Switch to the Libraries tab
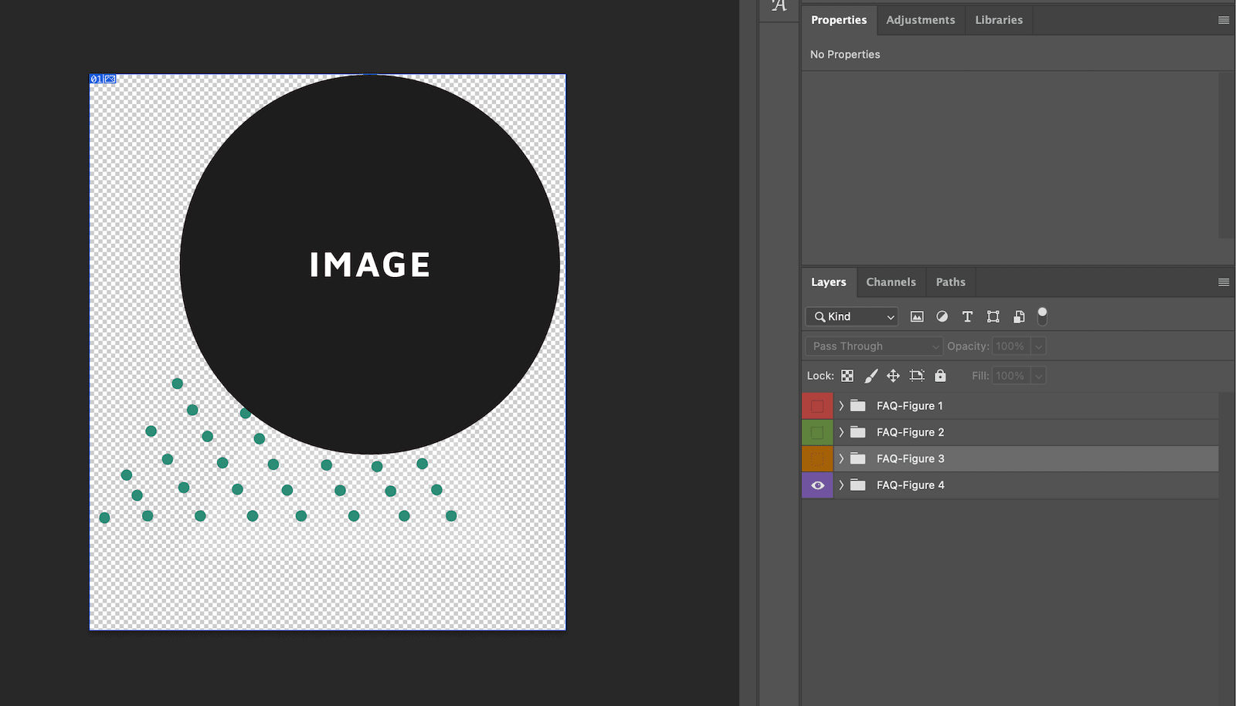Image resolution: width=1236 pixels, height=706 pixels. 999,20
